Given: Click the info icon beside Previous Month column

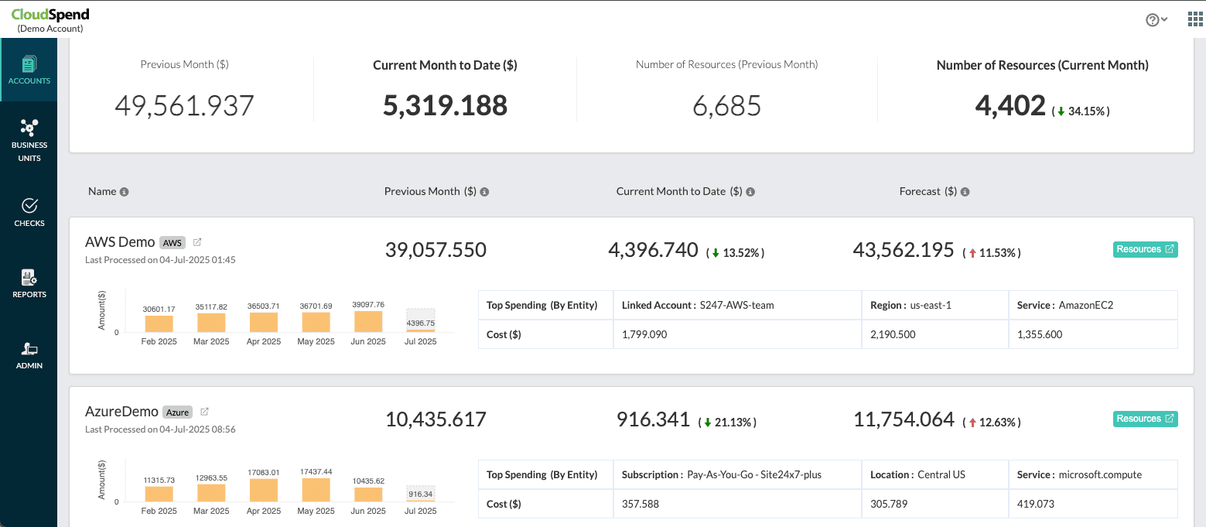Looking at the screenshot, I should [x=484, y=192].
